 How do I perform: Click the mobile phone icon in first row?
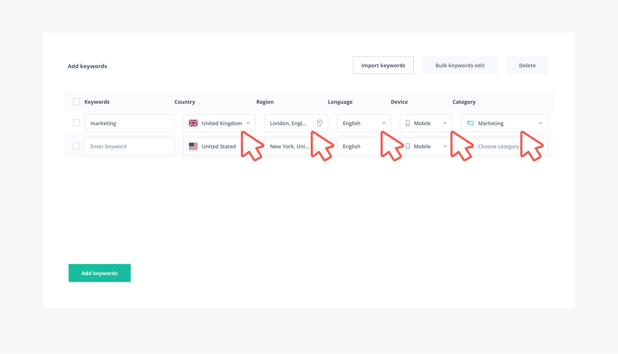pyautogui.click(x=408, y=123)
